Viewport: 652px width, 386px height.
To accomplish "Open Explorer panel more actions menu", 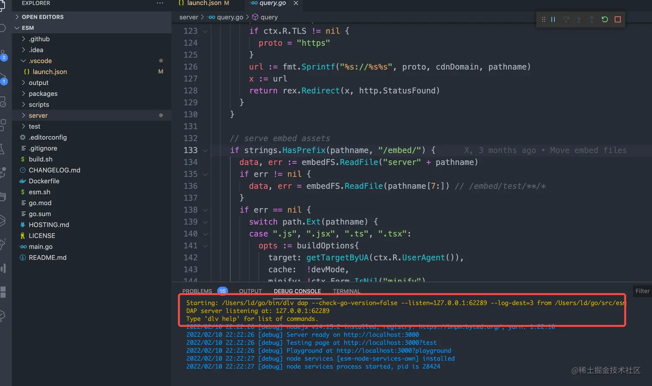I will (x=160, y=3).
